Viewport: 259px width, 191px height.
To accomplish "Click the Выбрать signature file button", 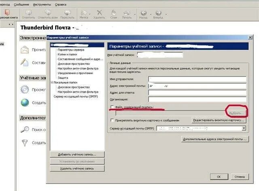I will pyautogui.click(x=237, y=113).
